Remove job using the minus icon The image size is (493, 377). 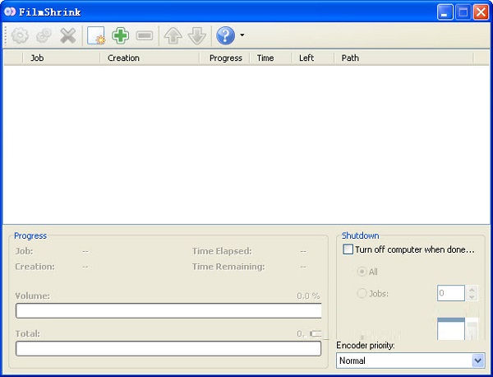pyautogui.click(x=145, y=36)
